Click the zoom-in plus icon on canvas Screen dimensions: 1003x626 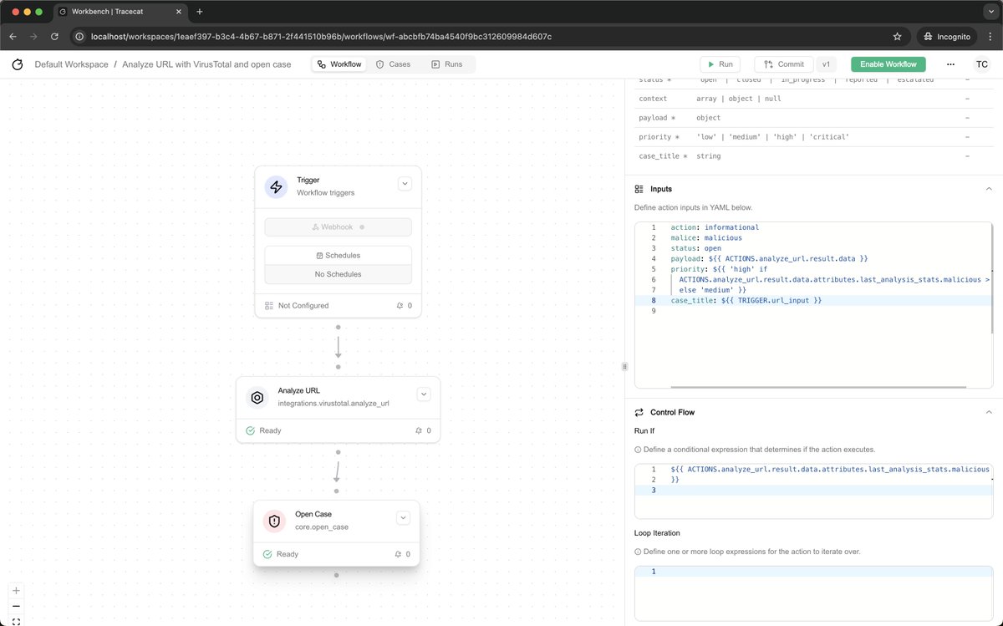tap(16, 589)
